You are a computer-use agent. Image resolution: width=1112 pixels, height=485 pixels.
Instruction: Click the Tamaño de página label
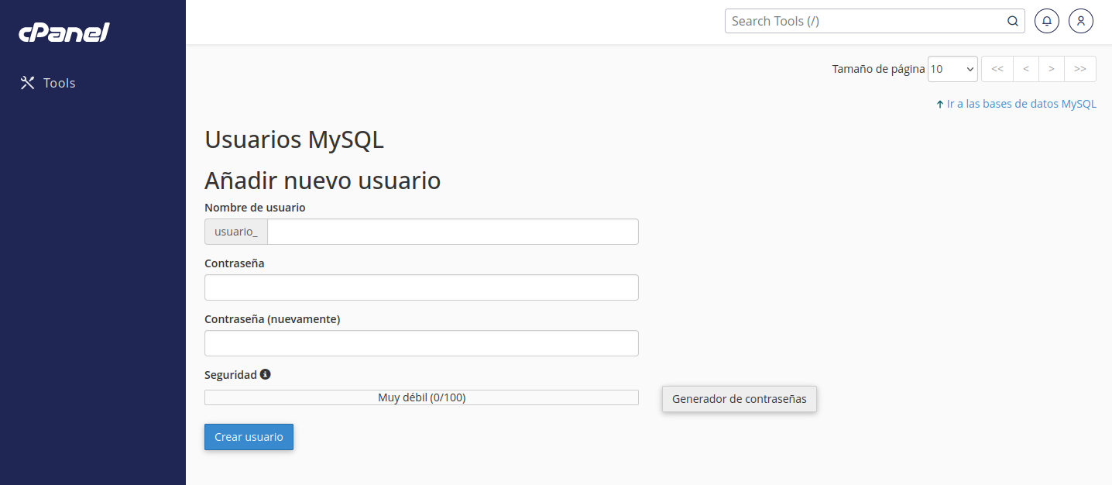(878, 69)
